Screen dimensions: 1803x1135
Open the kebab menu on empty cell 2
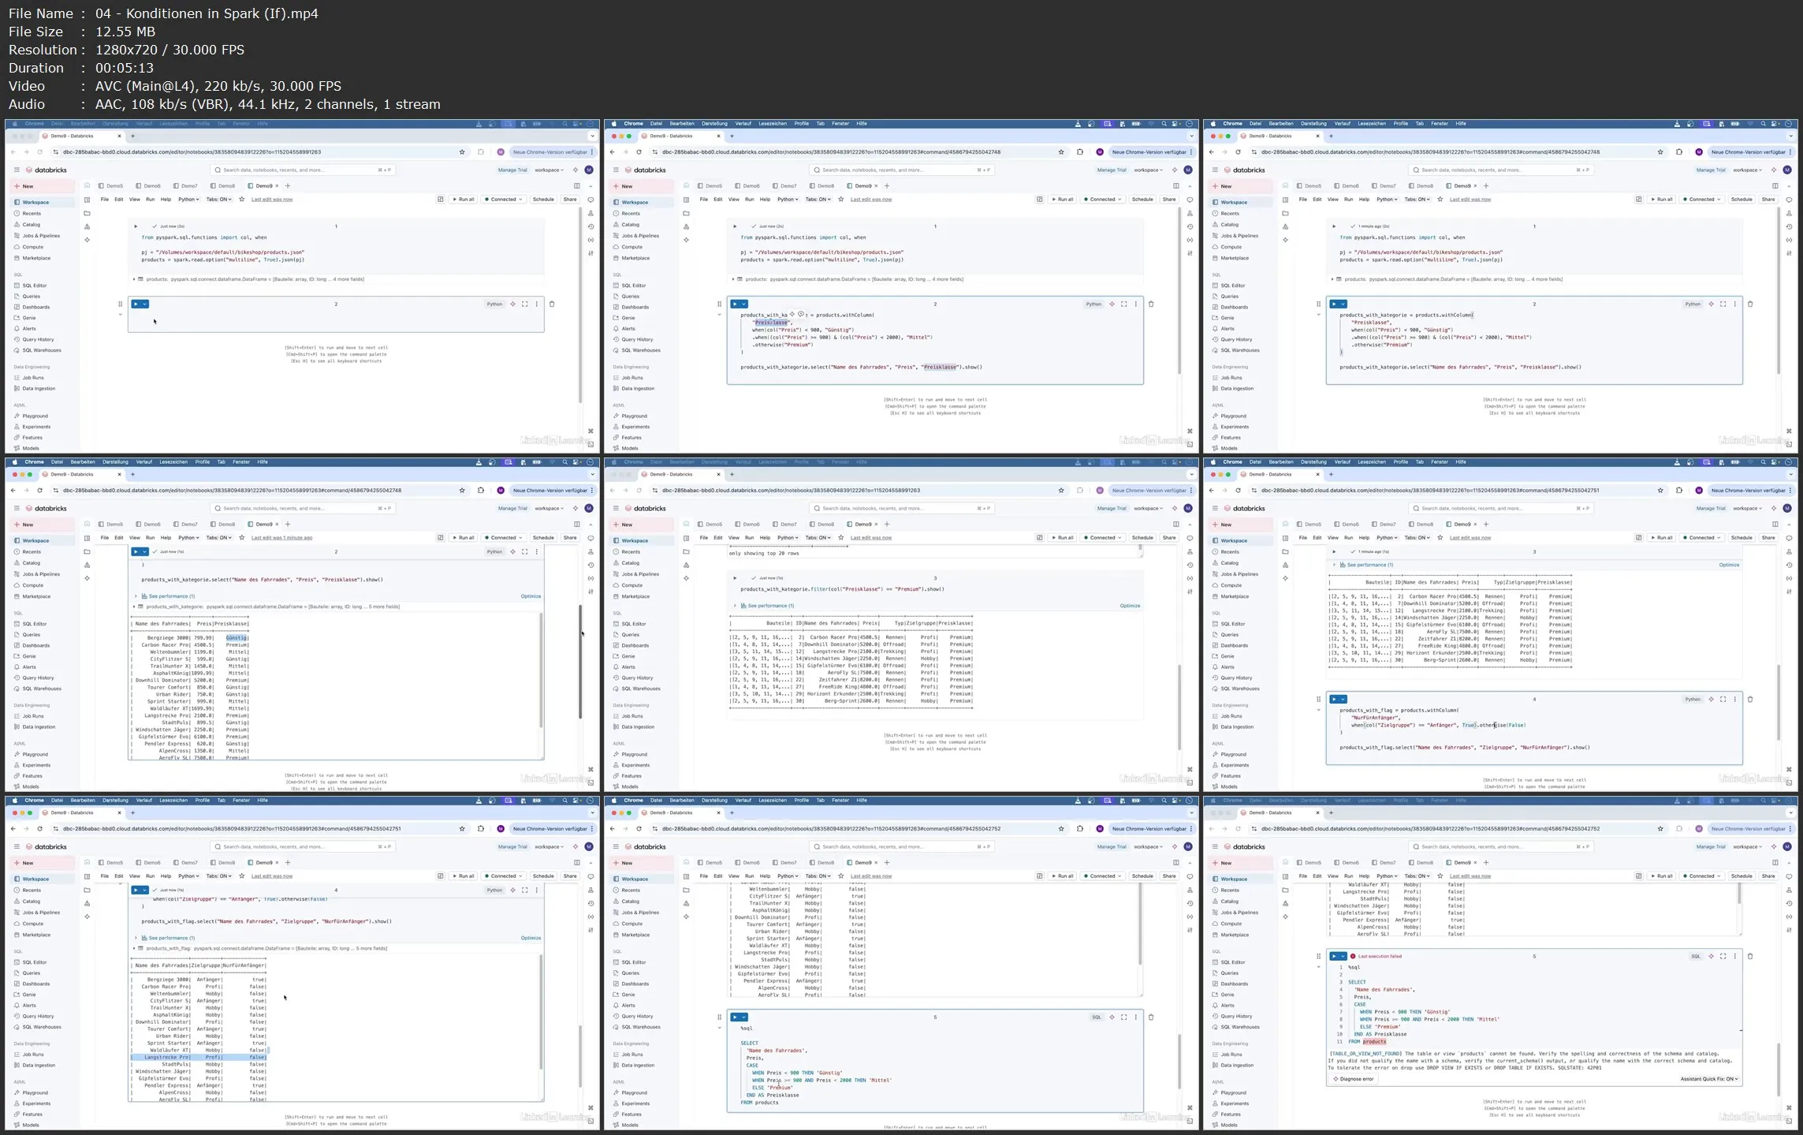click(537, 304)
